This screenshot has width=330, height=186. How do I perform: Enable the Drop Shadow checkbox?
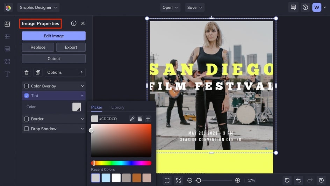27,129
